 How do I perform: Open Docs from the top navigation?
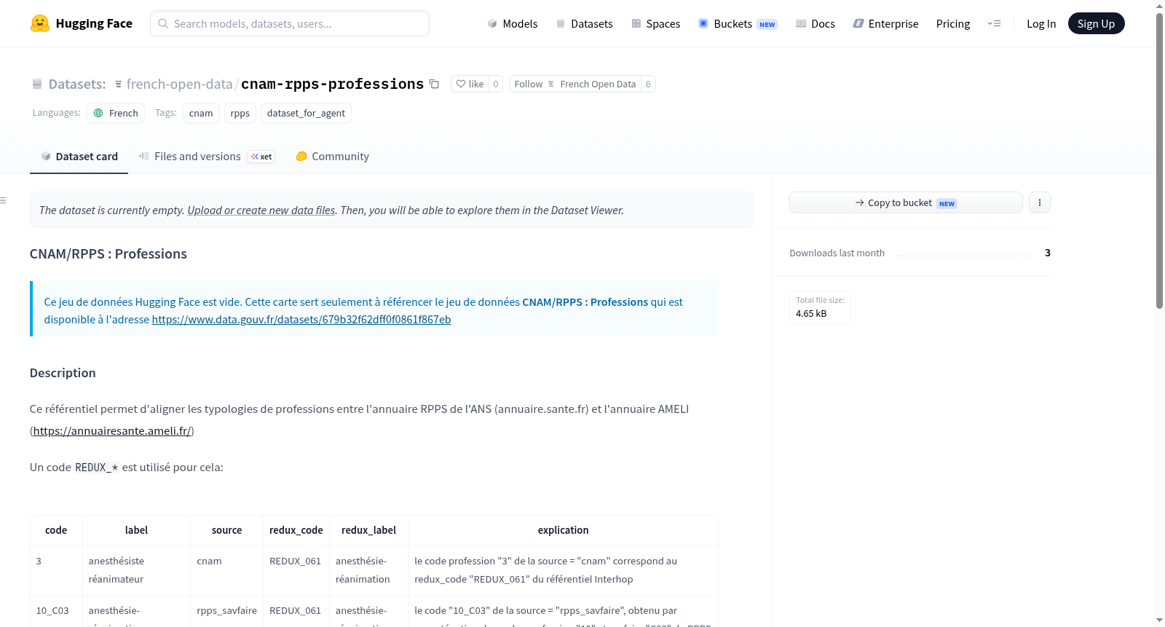coord(815,23)
